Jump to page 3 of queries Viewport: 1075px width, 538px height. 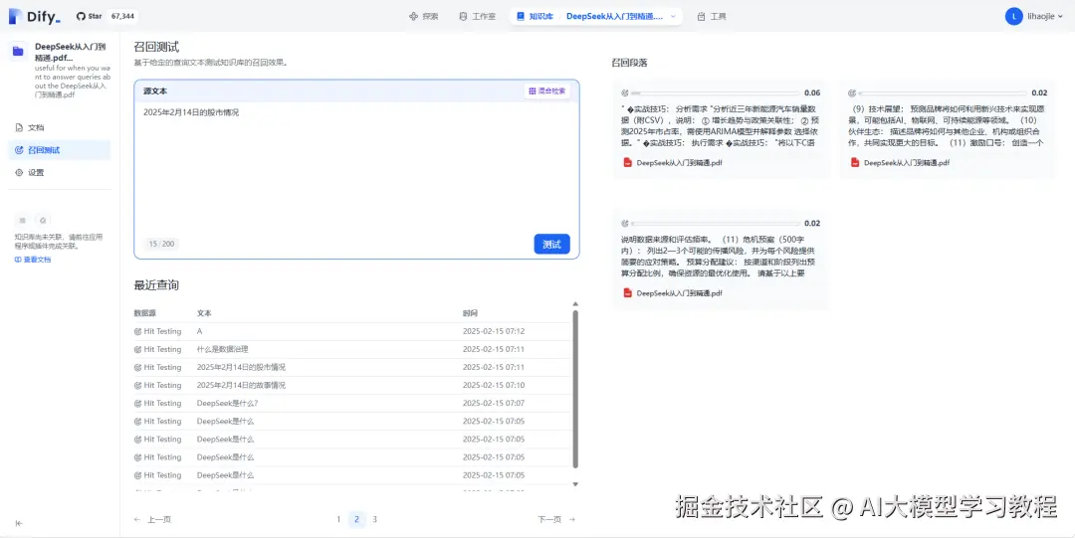(374, 519)
